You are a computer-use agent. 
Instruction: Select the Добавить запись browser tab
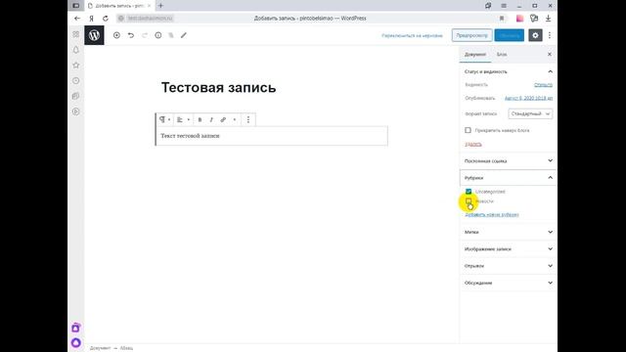(119, 6)
